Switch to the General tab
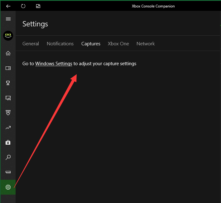 point(31,44)
